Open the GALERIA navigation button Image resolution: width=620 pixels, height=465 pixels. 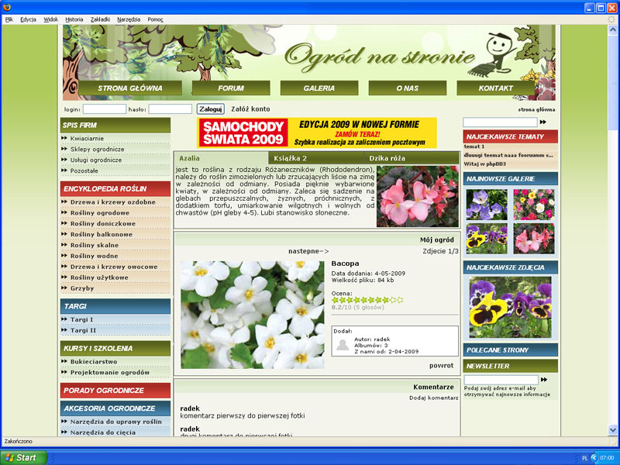click(x=319, y=88)
